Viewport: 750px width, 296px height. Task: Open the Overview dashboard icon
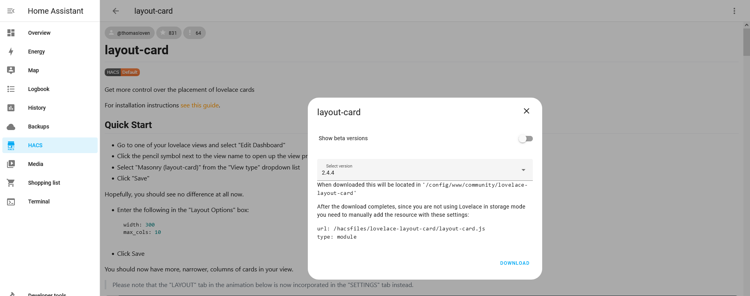tap(11, 33)
